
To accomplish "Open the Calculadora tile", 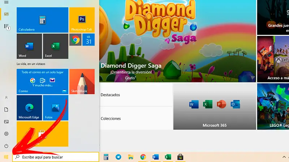I will click(42, 20).
